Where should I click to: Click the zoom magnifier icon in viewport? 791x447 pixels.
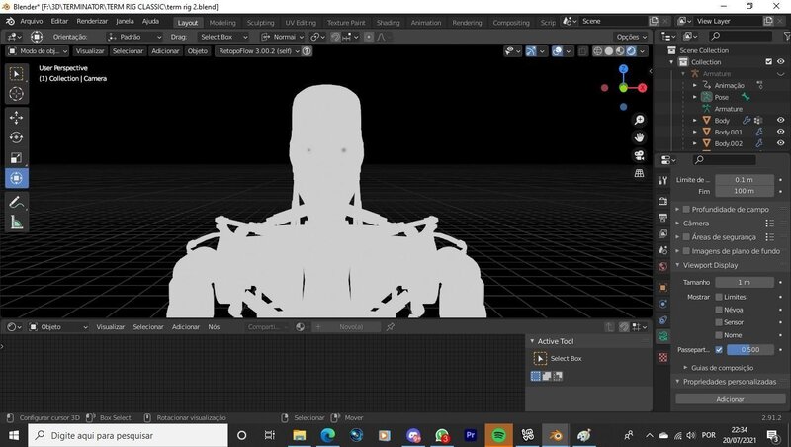tap(640, 120)
